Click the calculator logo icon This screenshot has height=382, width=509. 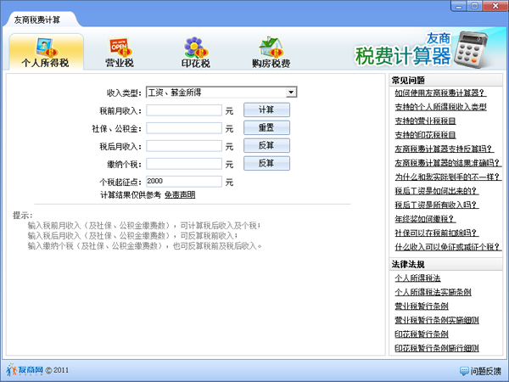[471, 49]
